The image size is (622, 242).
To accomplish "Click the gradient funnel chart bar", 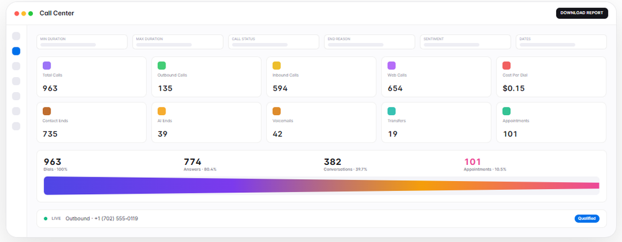I will (322, 185).
